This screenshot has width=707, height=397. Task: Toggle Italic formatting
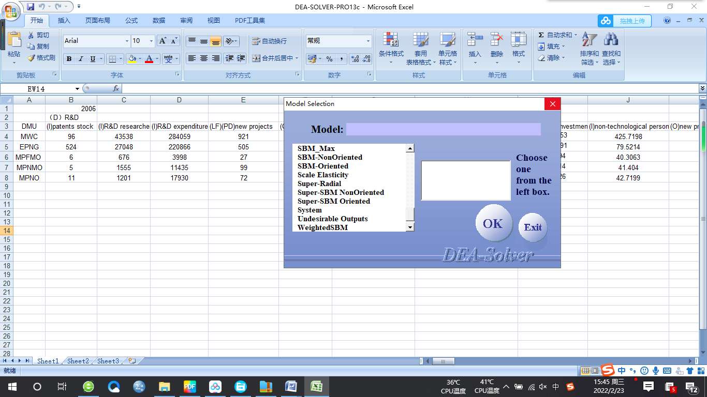81,59
